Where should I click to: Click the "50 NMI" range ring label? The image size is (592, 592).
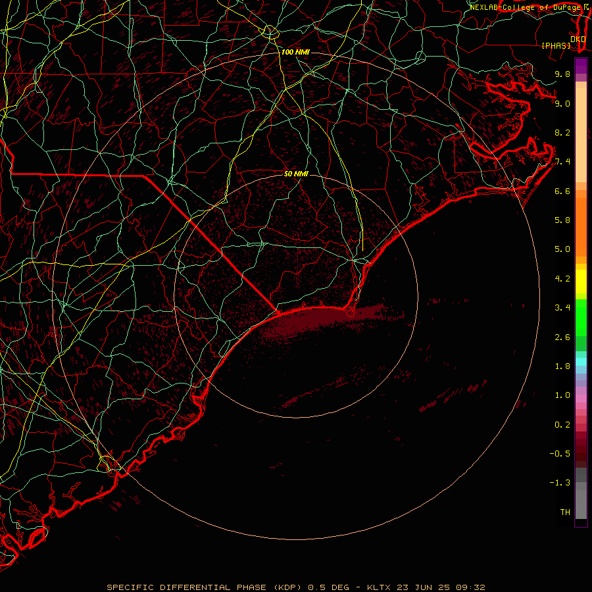[x=296, y=174]
